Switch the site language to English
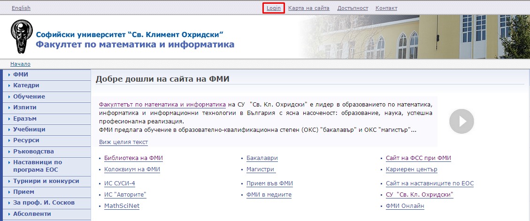This screenshot has height=221, width=530. pos(21,8)
